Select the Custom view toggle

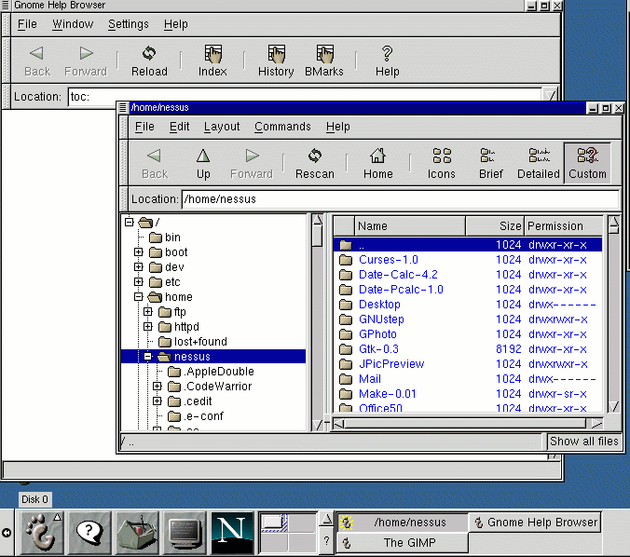(587, 163)
